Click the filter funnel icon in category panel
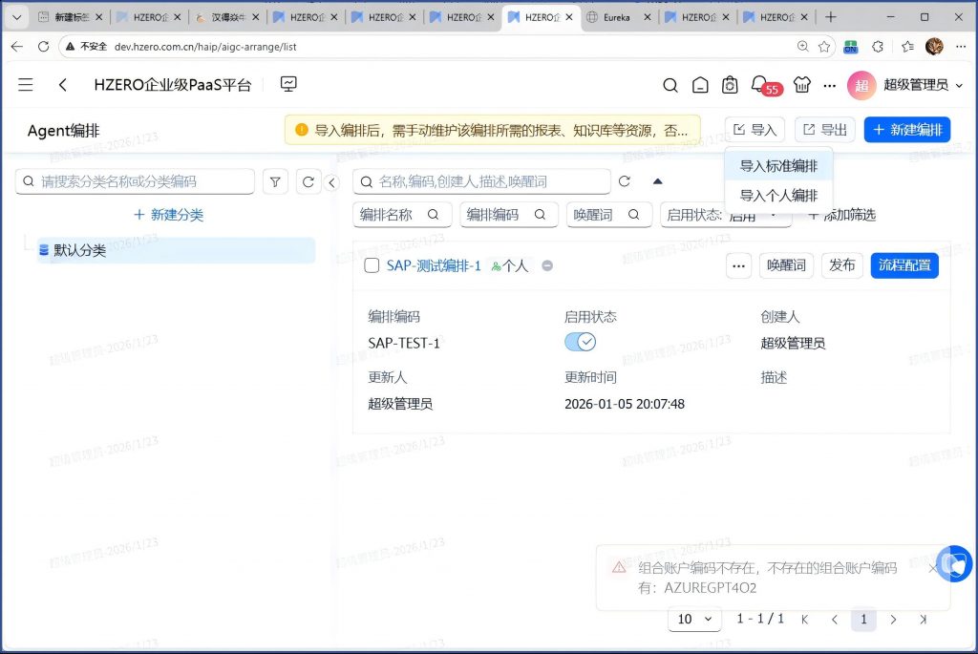 pos(274,181)
